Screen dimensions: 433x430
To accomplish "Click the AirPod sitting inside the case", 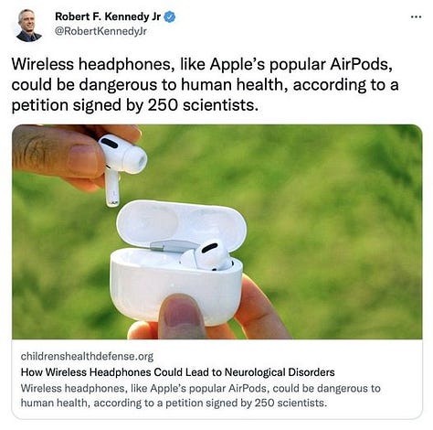I will [207, 256].
